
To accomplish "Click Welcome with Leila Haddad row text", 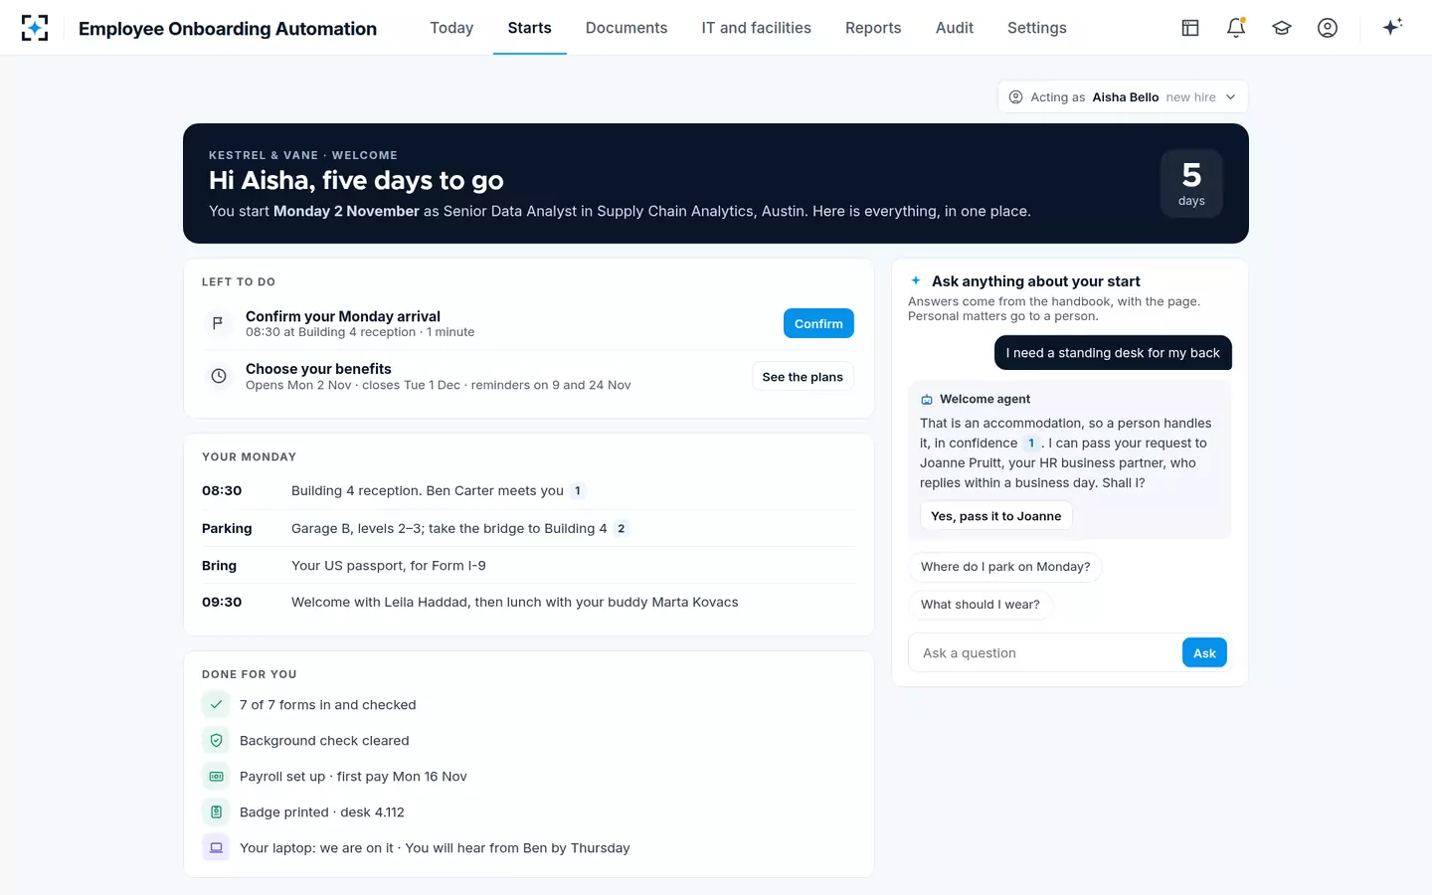I will pos(515,603).
